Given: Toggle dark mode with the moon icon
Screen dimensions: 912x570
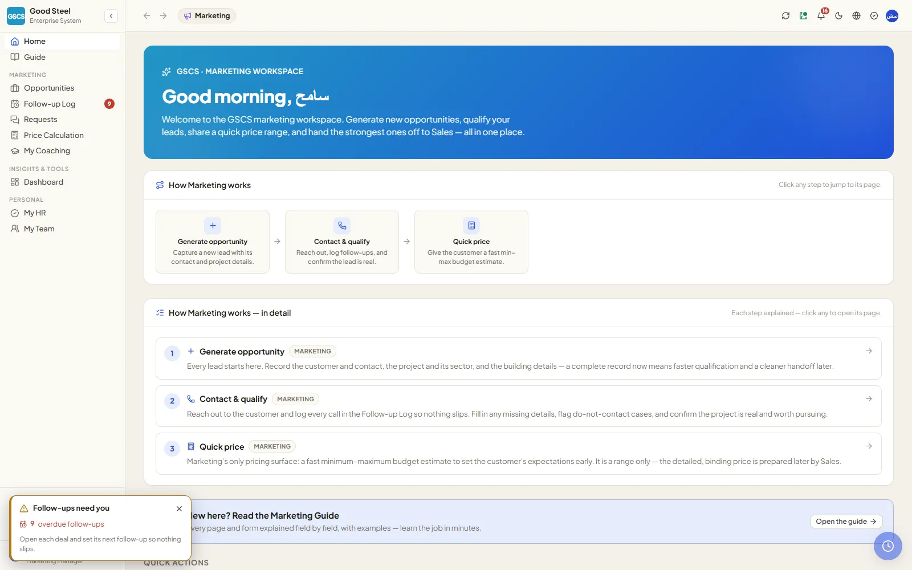Looking at the screenshot, I should [838, 16].
